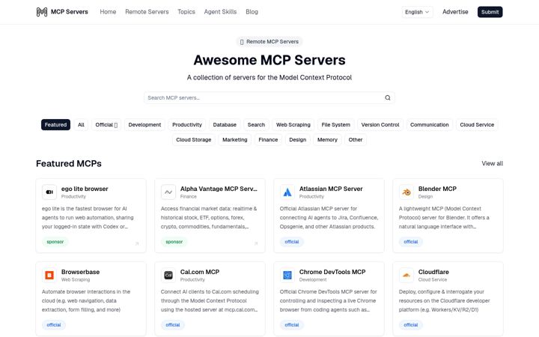The width and height of the screenshot is (539, 337).
Task: Click external link icon on Alpha Vantage card
Action: tap(256, 243)
